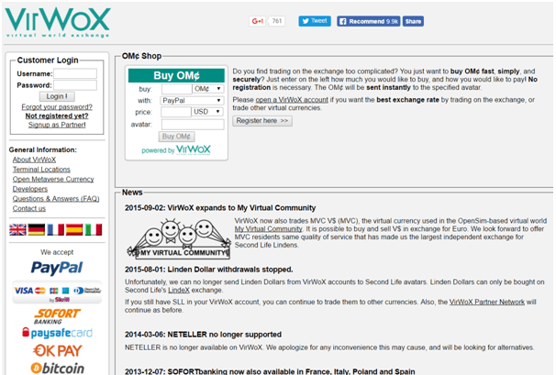Image resolution: width=556 pixels, height=375 pixels.
Task: Click the Facebook Recommend button
Action: coord(369,21)
